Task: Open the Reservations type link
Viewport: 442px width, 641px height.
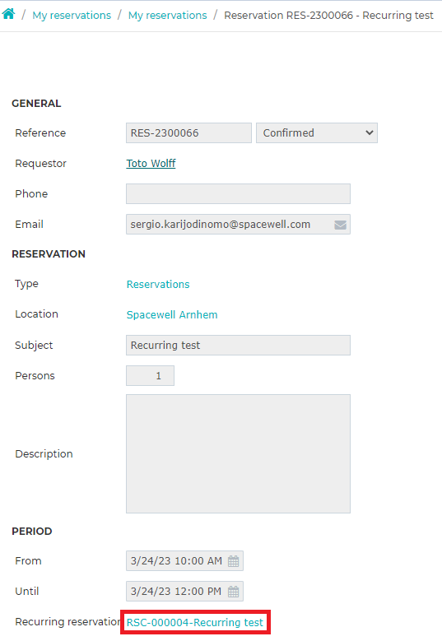Action: point(158,284)
